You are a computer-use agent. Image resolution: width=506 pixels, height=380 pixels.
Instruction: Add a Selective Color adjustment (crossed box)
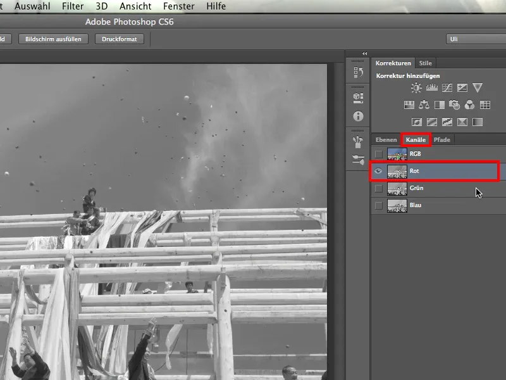(462, 122)
